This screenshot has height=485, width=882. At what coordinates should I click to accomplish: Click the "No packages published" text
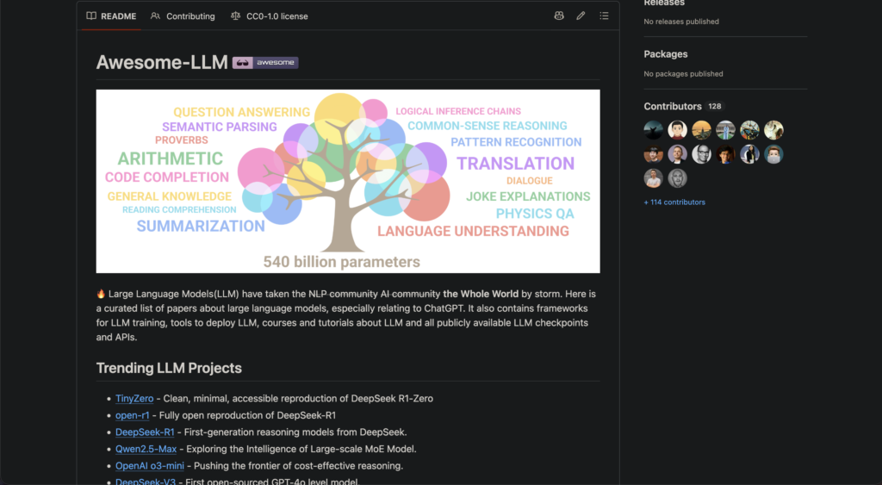point(683,74)
